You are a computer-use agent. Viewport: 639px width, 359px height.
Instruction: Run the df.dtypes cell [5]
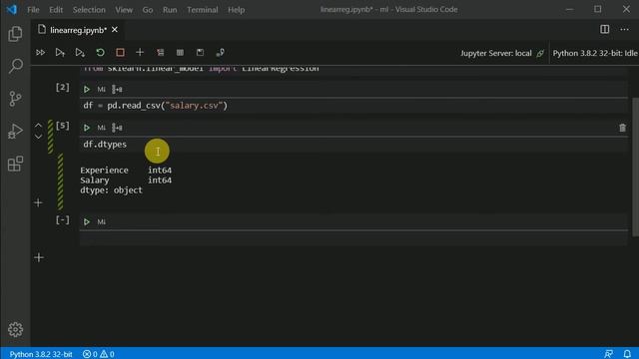pos(87,128)
